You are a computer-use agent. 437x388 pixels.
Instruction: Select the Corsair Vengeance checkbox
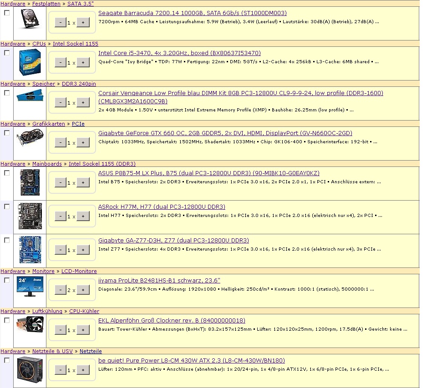(7, 93)
